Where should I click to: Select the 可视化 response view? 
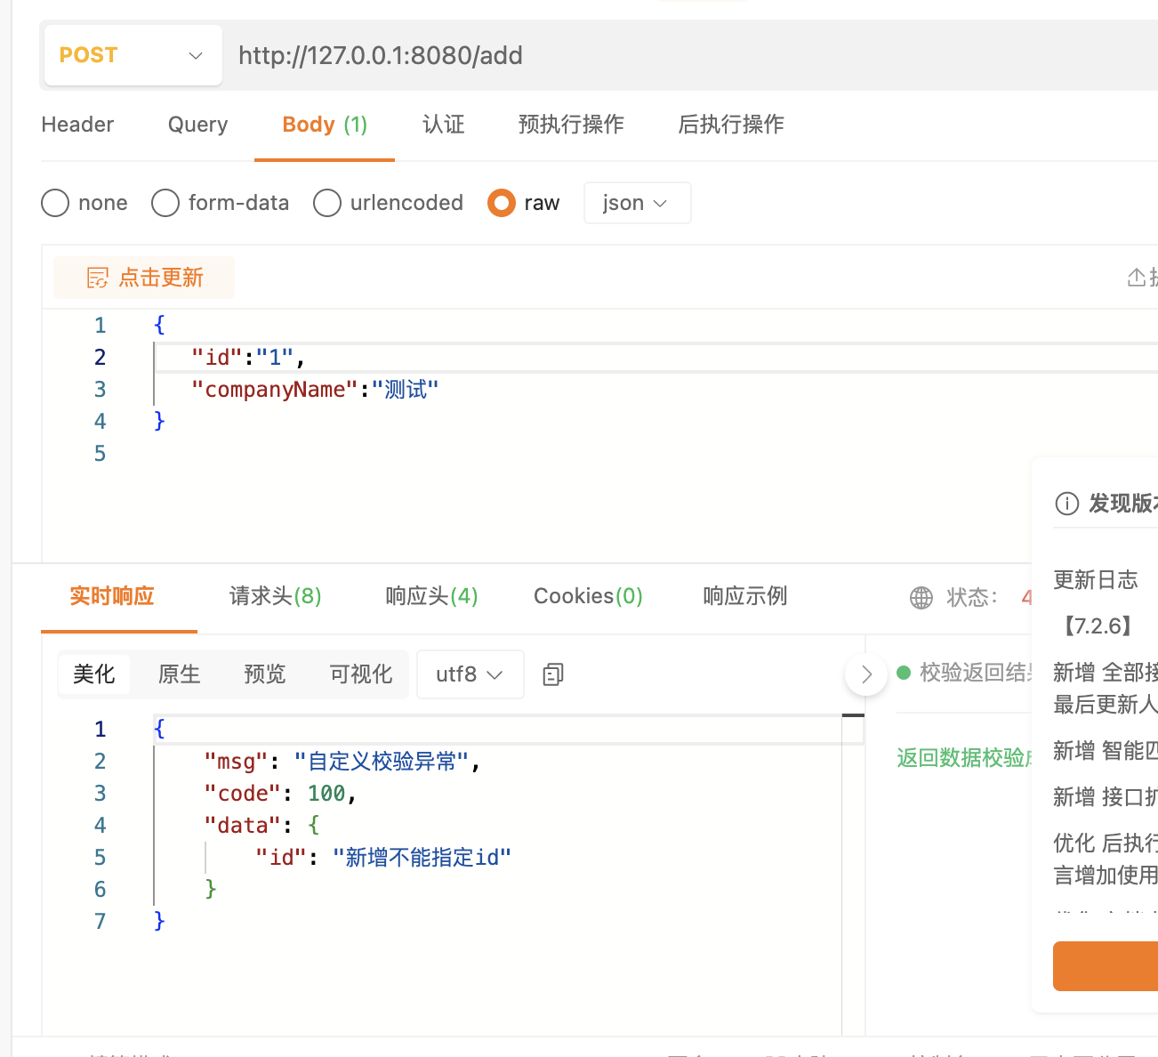(x=361, y=674)
